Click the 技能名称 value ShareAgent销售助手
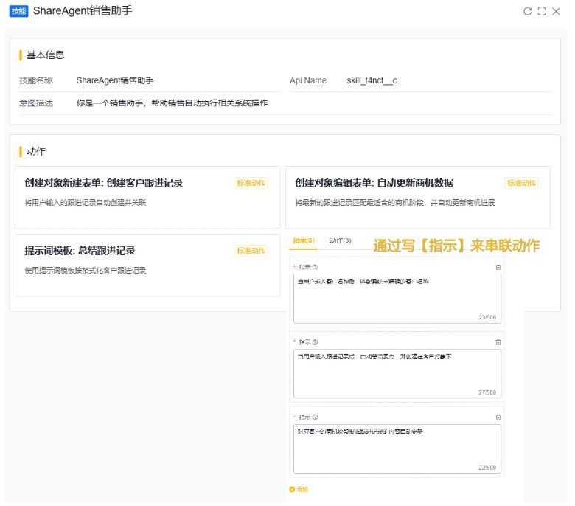The image size is (575, 506). click(115, 80)
